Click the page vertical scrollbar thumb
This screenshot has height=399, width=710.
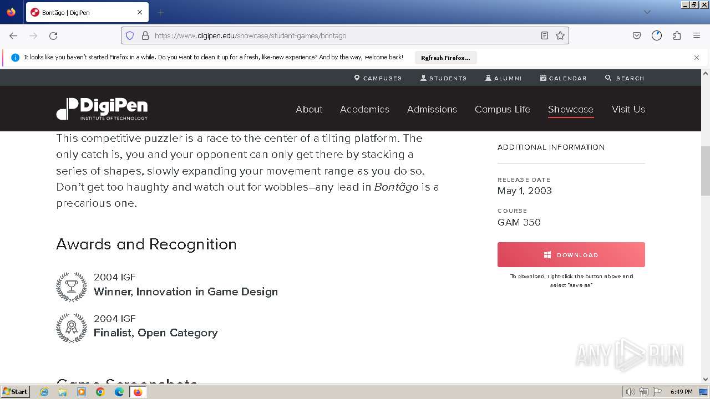(706, 171)
